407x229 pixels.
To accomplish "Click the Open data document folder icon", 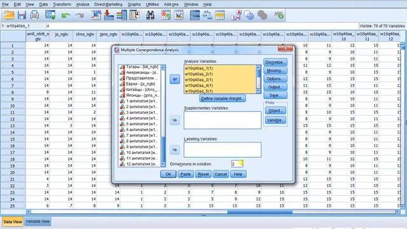I will click(x=9, y=15).
